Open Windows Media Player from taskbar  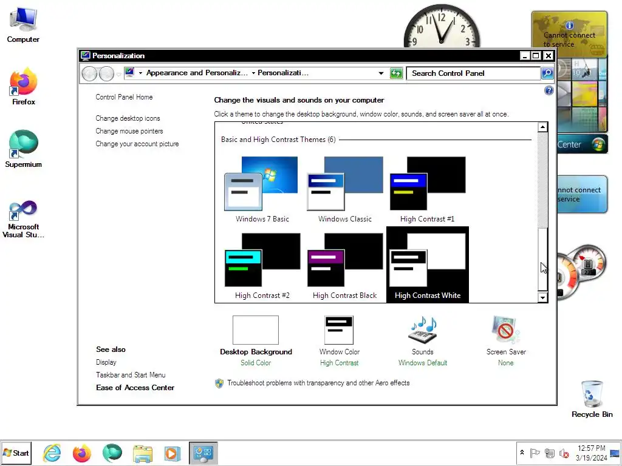pos(173,453)
